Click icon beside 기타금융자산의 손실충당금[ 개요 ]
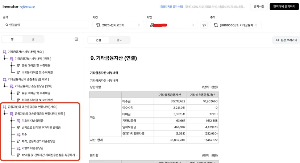The height and width of the screenshot is (163, 300). coord(5,80)
